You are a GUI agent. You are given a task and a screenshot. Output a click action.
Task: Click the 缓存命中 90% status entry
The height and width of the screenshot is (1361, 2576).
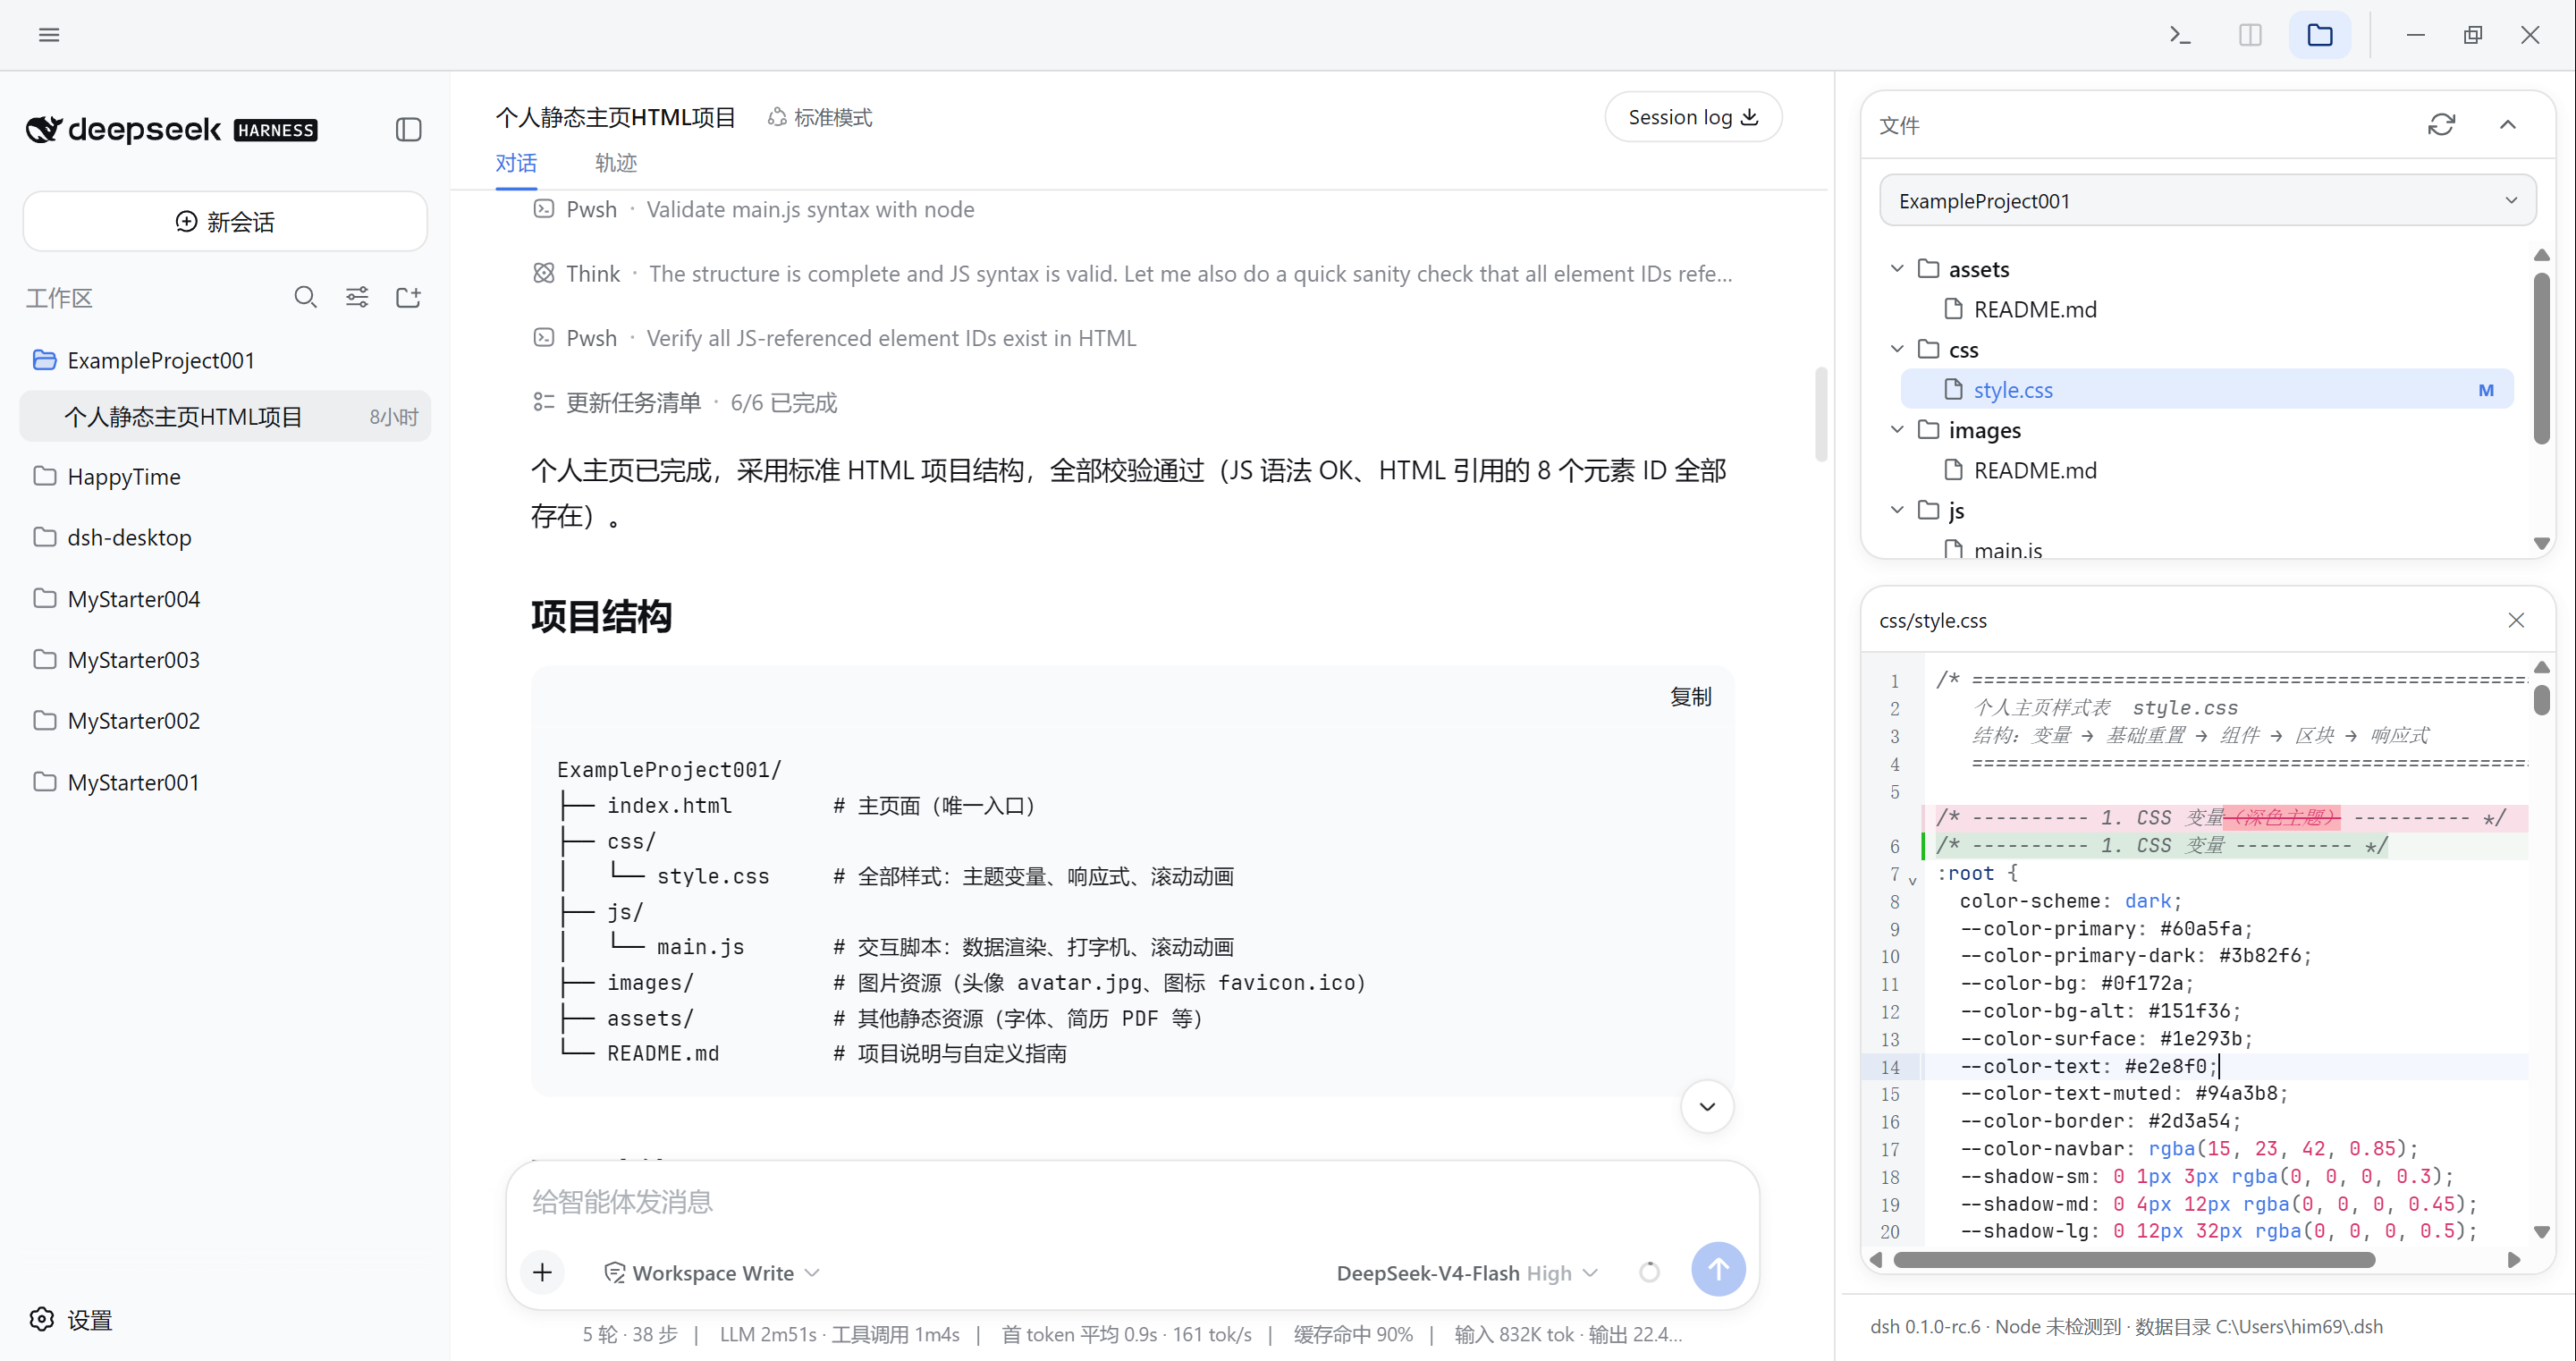tap(1352, 1334)
